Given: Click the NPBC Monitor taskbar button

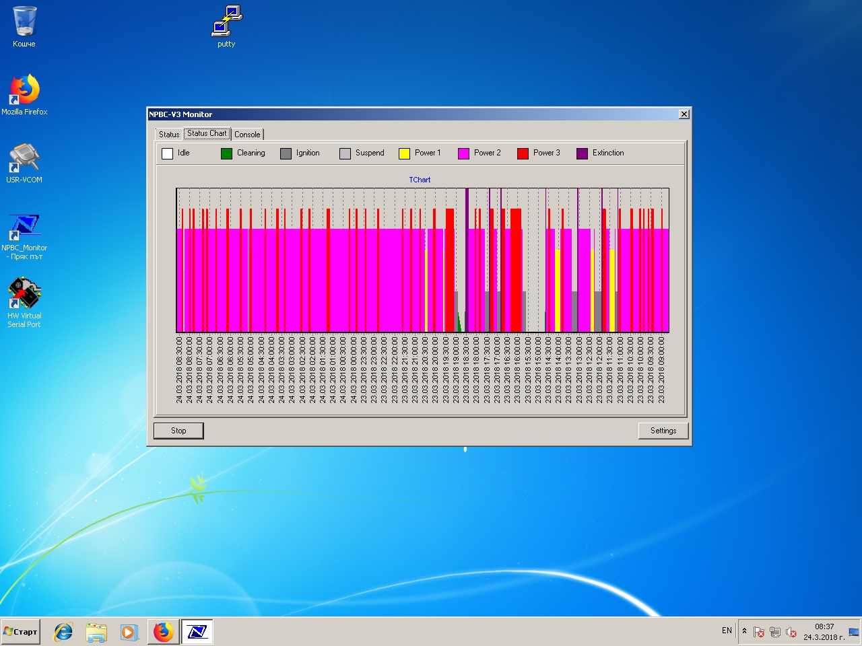Looking at the screenshot, I should (197, 632).
